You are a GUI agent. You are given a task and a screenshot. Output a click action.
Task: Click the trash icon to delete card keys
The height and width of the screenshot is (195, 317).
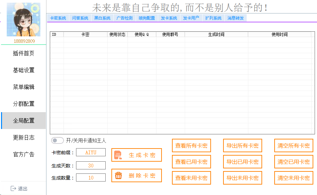pyautogui.click(x=119, y=175)
